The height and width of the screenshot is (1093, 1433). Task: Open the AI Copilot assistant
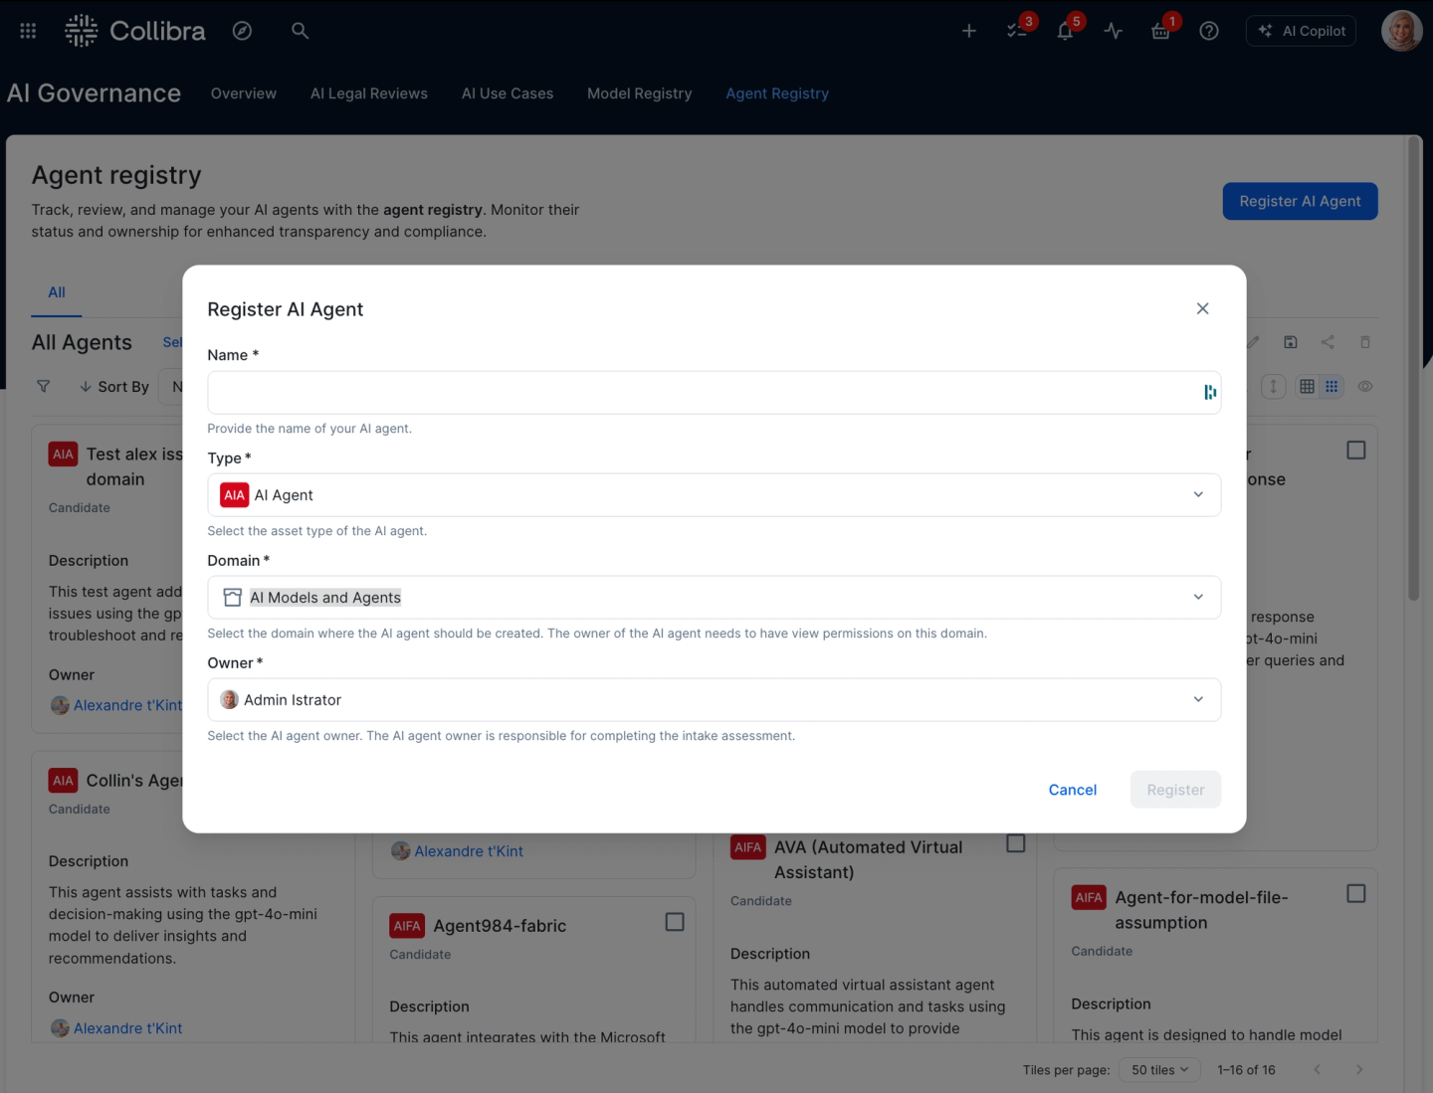1301,30
